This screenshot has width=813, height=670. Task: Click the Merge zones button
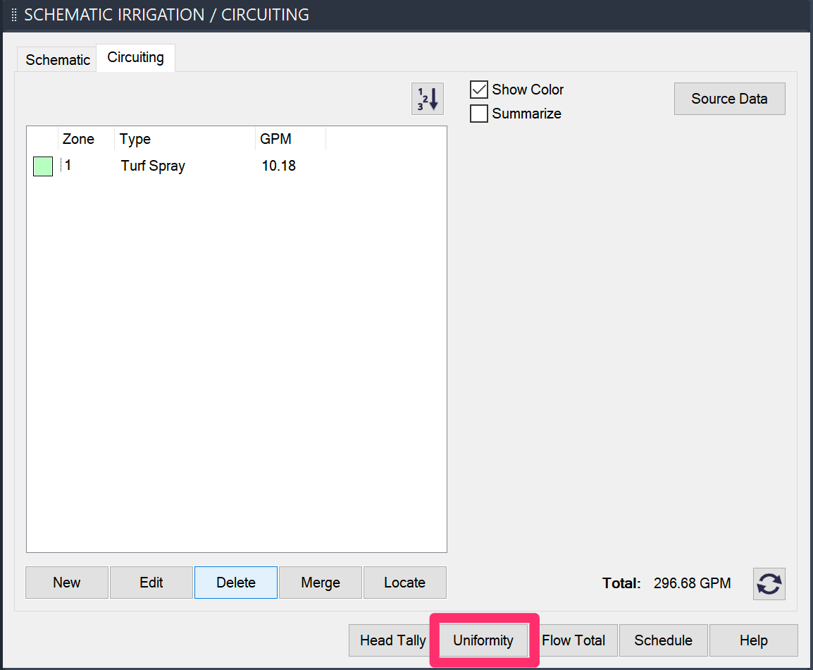(321, 583)
